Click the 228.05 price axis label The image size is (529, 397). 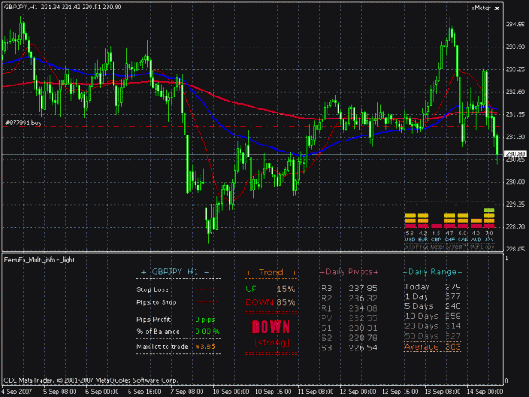[515, 249]
